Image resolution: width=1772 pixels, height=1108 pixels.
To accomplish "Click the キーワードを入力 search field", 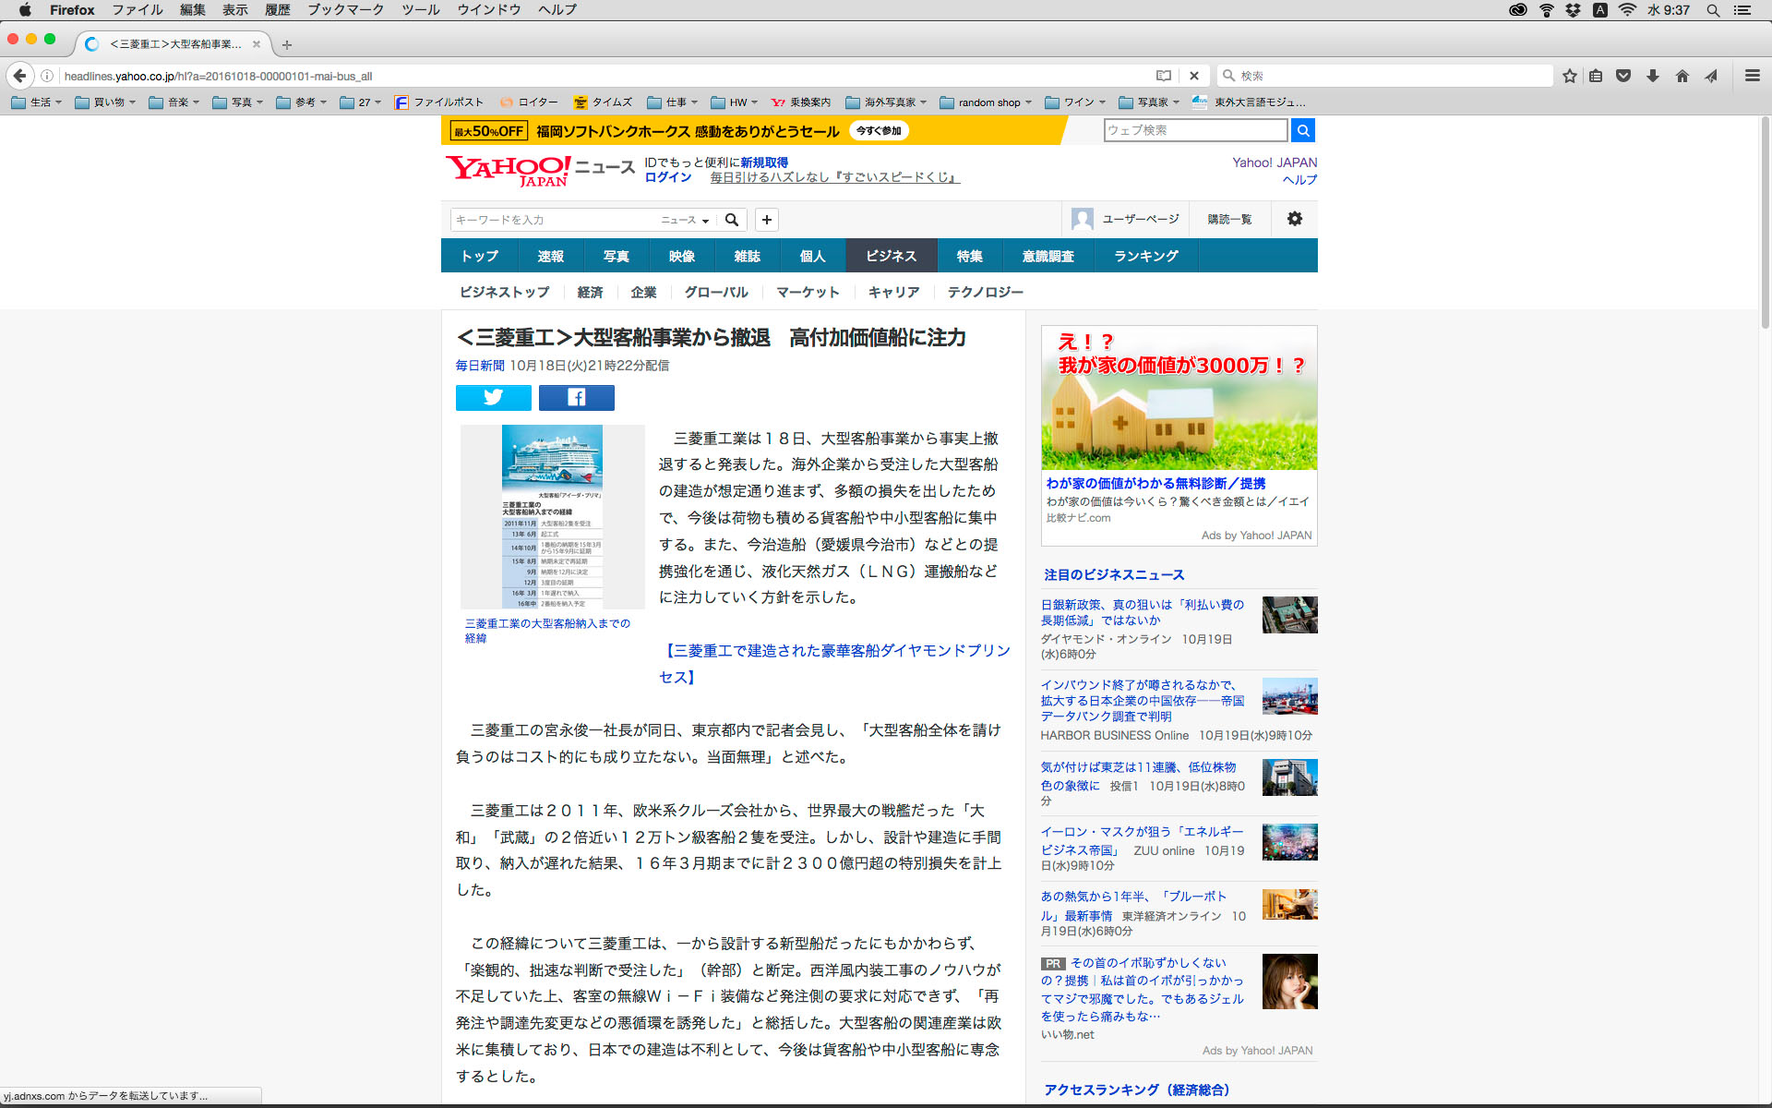I will pyautogui.click(x=554, y=220).
